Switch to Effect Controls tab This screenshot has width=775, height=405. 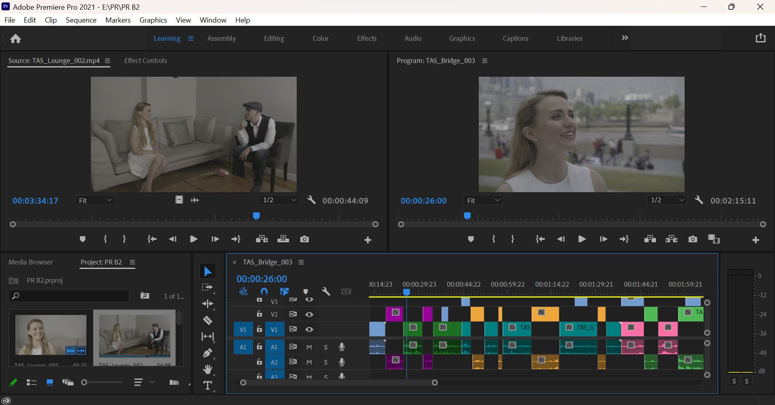point(146,61)
